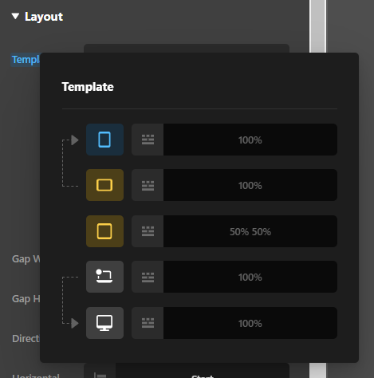The width and height of the screenshot is (374, 378).
Task: Select the desktop monitor breakpoint icon
Action: (x=104, y=323)
